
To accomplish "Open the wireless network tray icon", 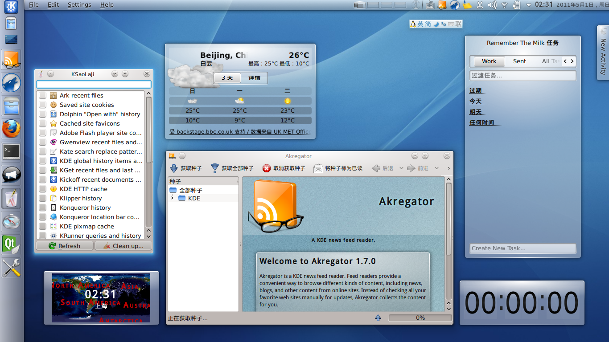I will coord(505,5).
